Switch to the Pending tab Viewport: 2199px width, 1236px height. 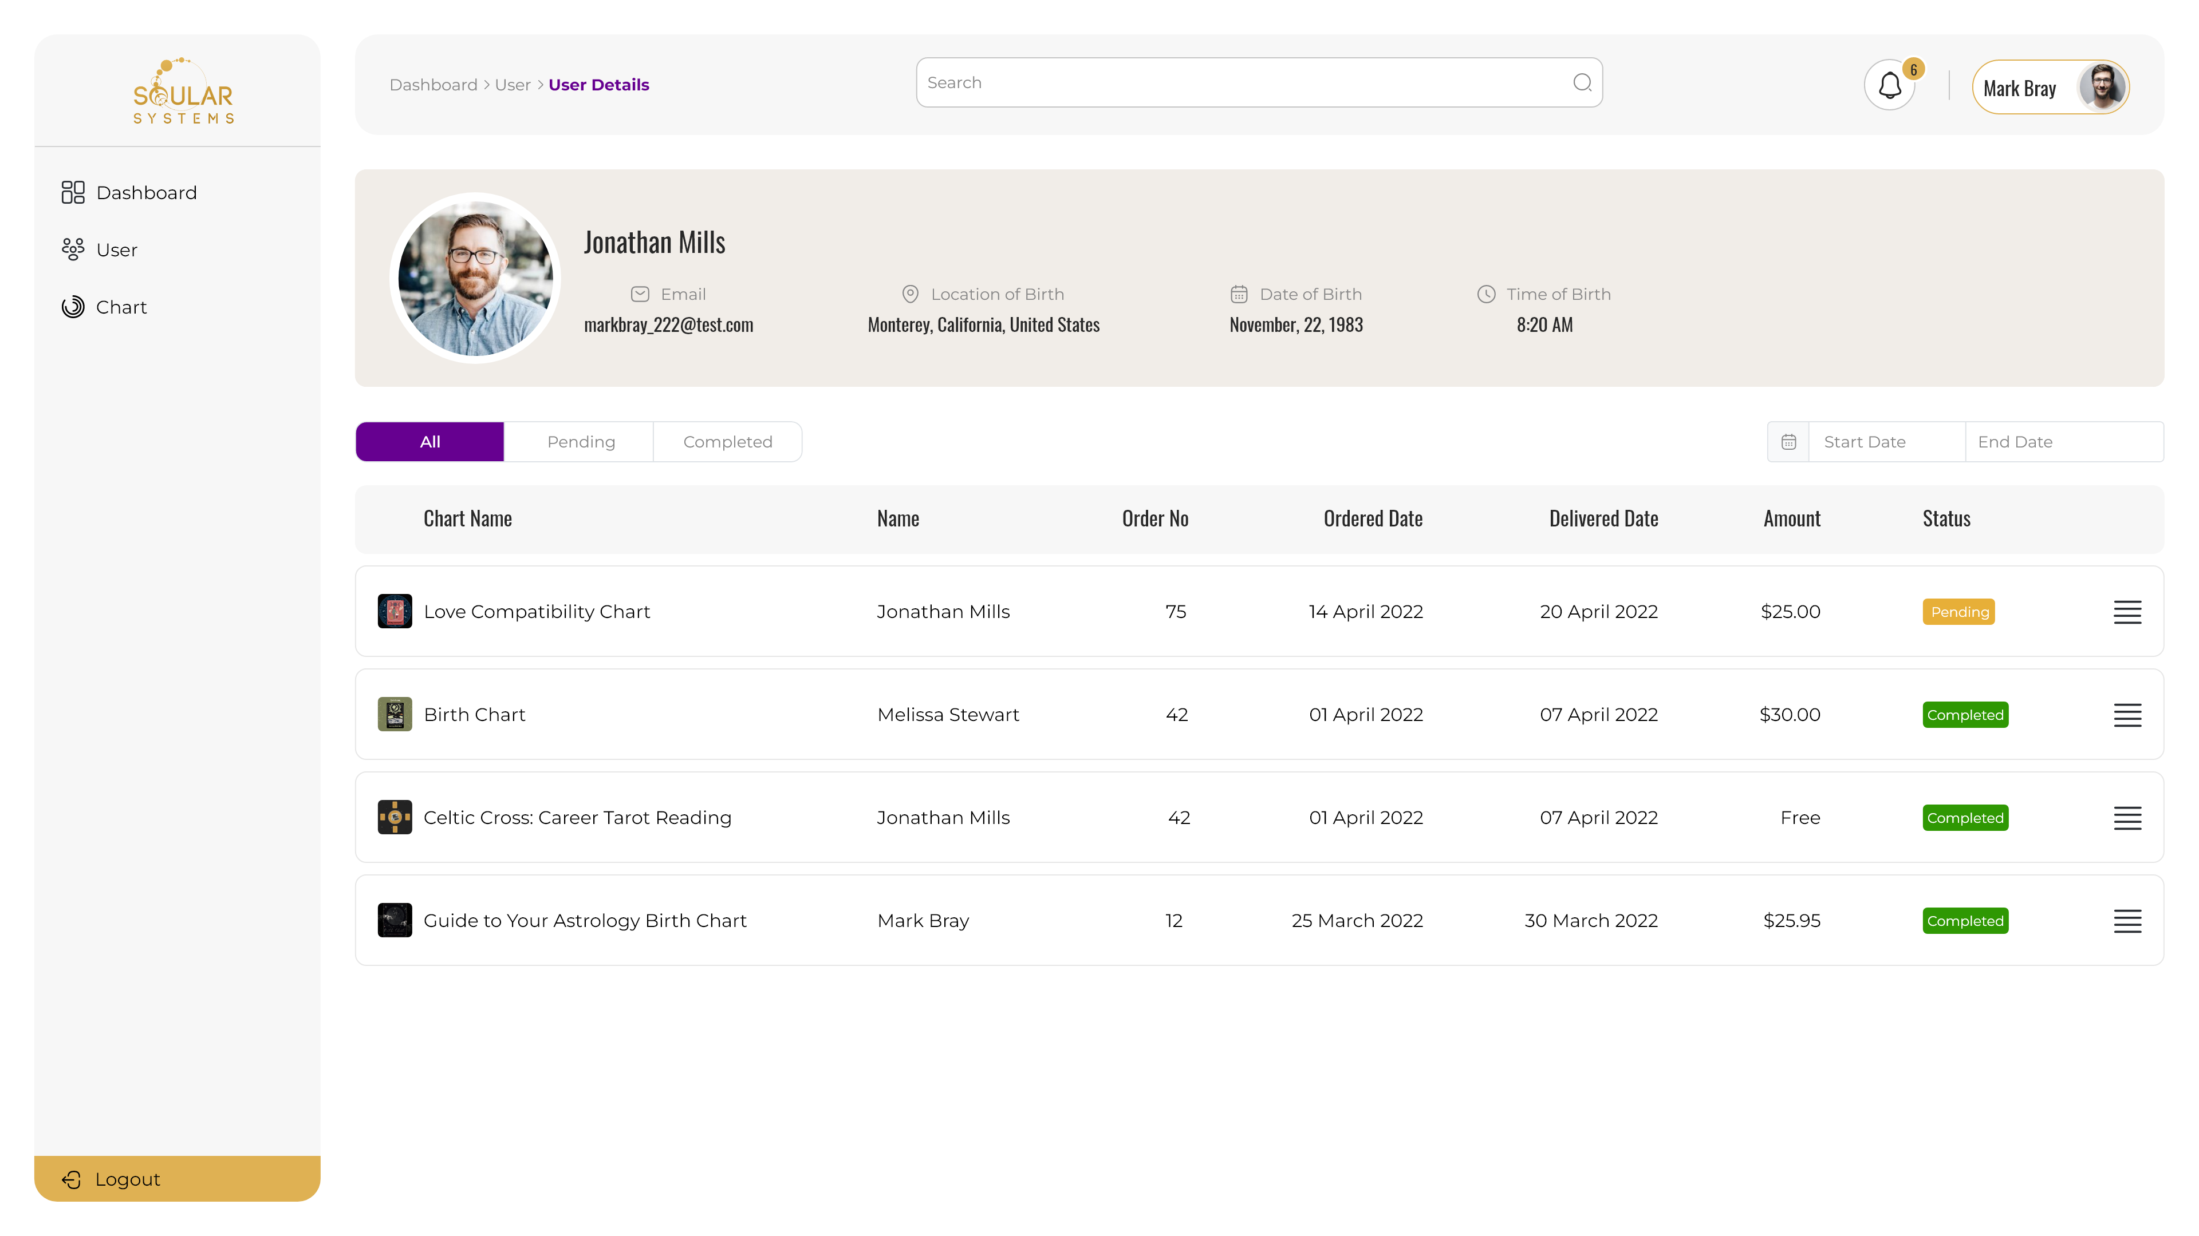(x=581, y=442)
